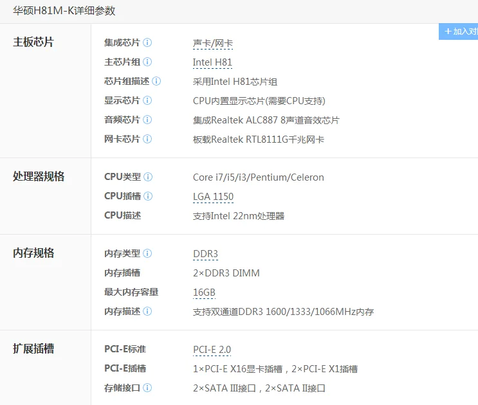Follow the LGA 1150 socket link
Image resolution: width=478 pixels, height=405 pixels.
coord(213,197)
